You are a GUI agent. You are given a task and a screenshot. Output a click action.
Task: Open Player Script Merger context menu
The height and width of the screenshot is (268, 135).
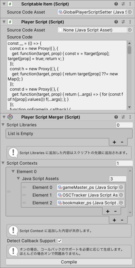coord(130,117)
